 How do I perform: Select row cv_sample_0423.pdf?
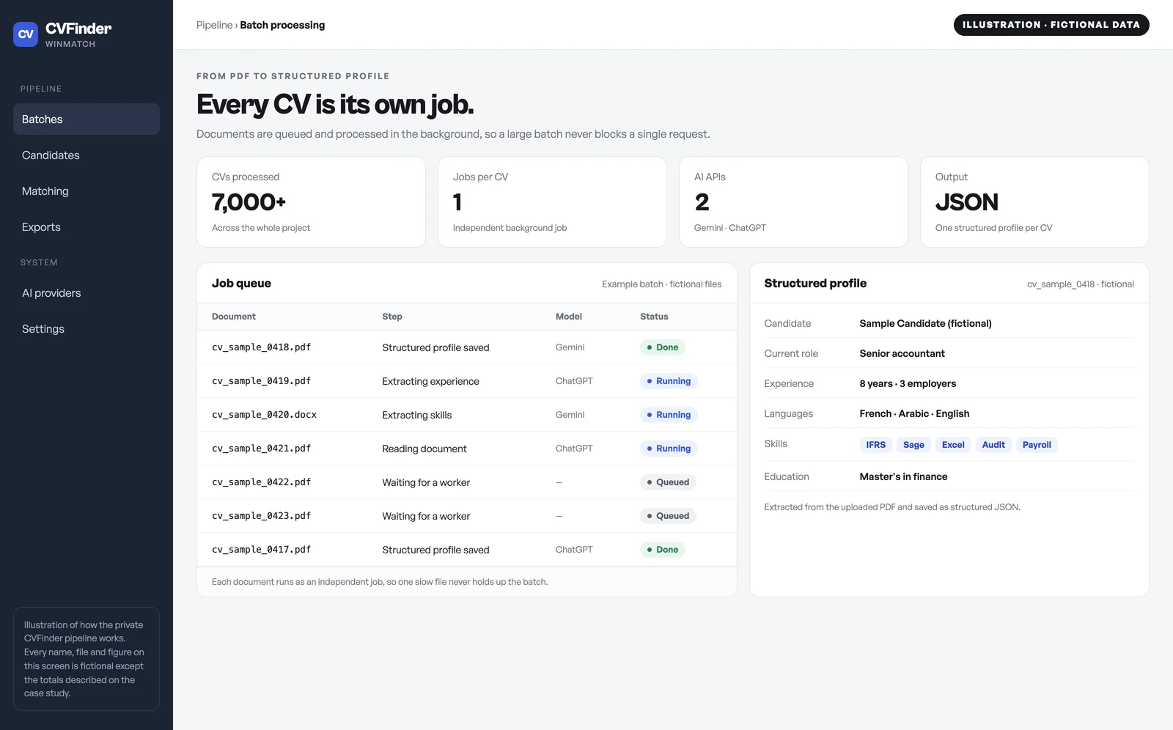pos(467,516)
